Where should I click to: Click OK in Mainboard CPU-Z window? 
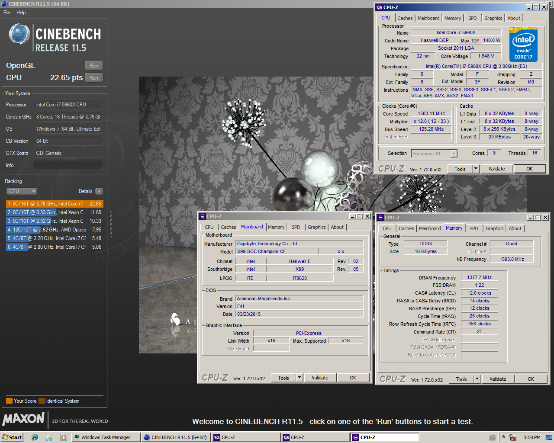coord(353,378)
